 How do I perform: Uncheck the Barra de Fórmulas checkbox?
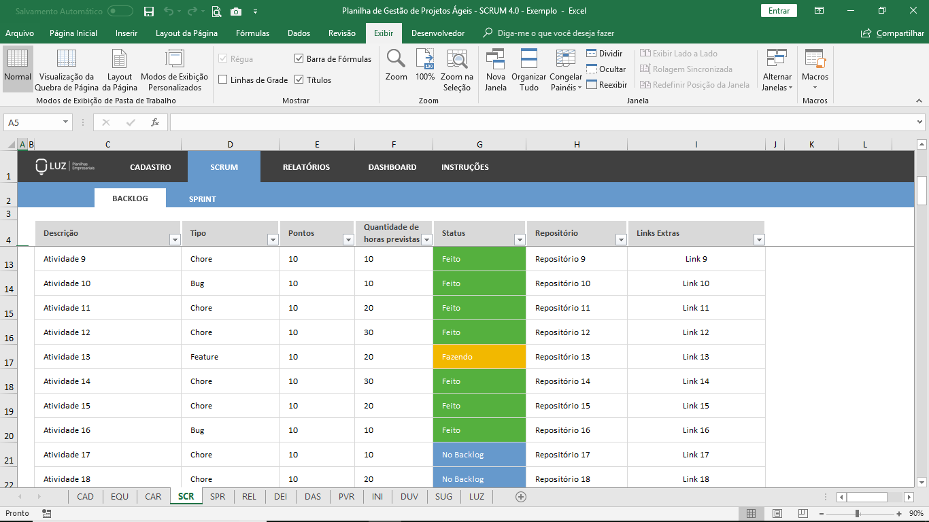(299, 59)
